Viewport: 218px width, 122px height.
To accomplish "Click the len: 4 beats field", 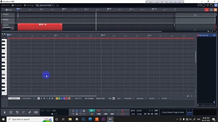I will [x=89, y=99].
